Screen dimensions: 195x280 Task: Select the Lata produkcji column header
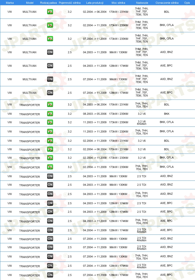[x=95, y=3]
